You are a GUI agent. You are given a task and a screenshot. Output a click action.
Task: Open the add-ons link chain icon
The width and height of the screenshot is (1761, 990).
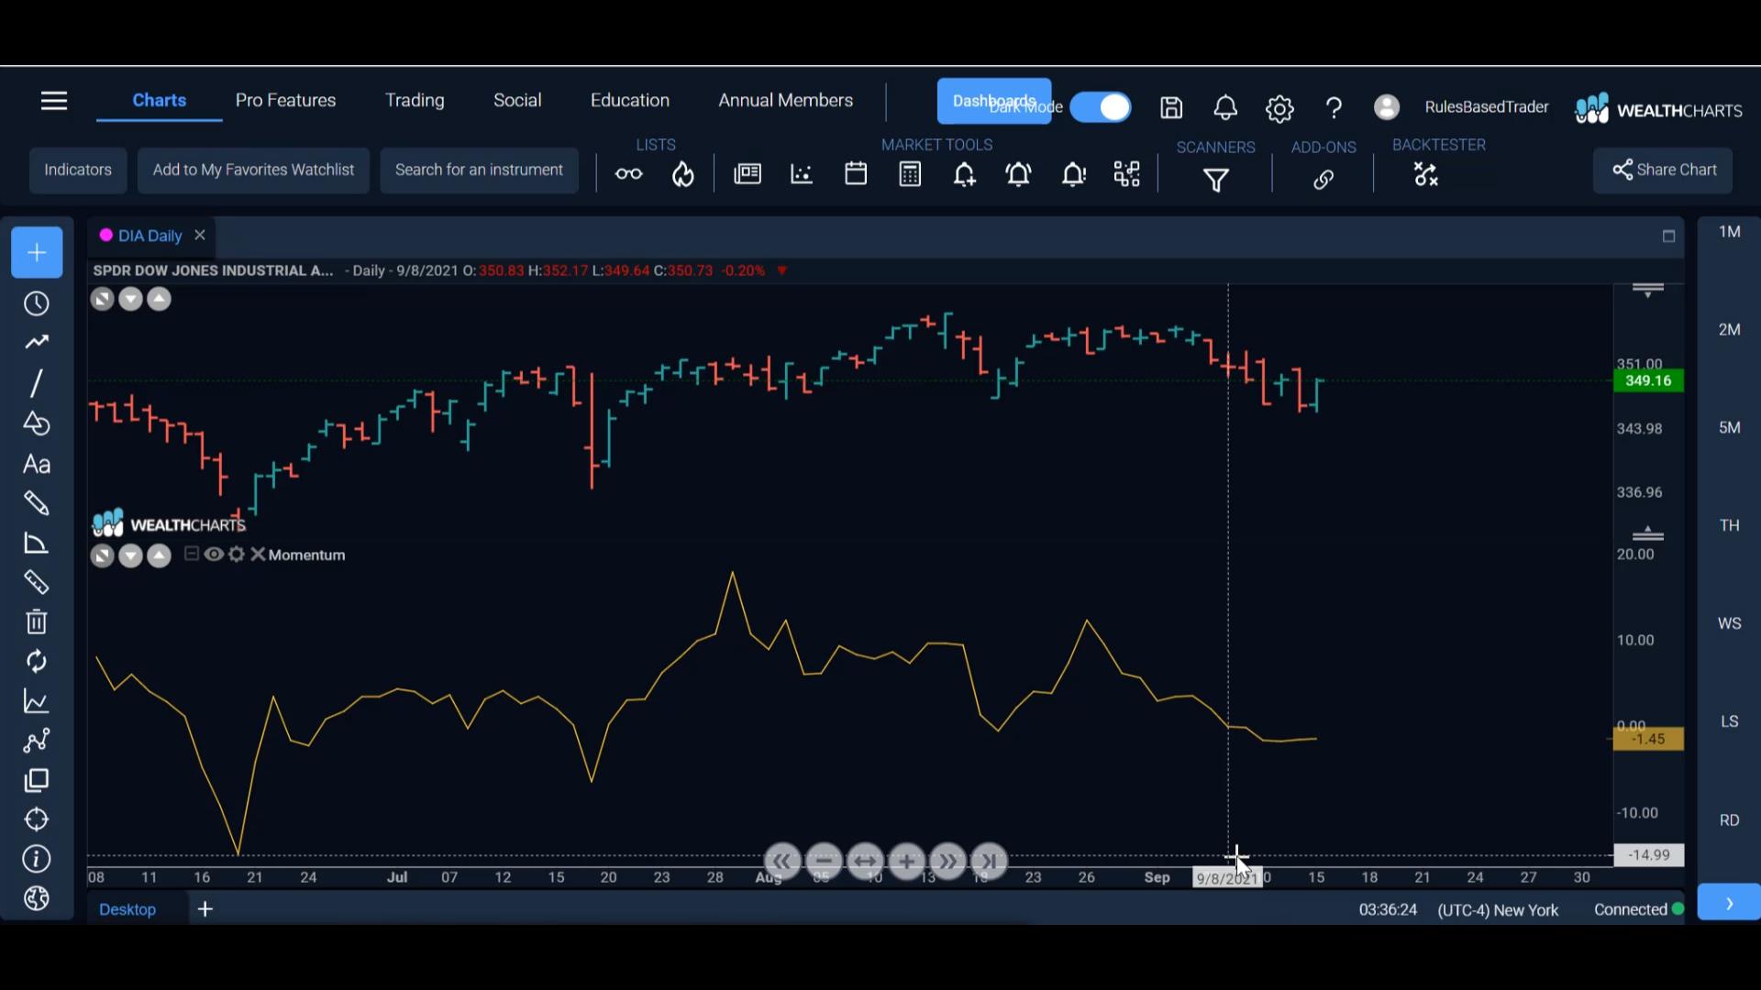pyautogui.click(x=1324, y=180)
